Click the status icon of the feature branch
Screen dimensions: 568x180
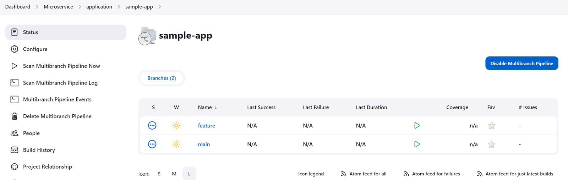click(x=152, y=125)
